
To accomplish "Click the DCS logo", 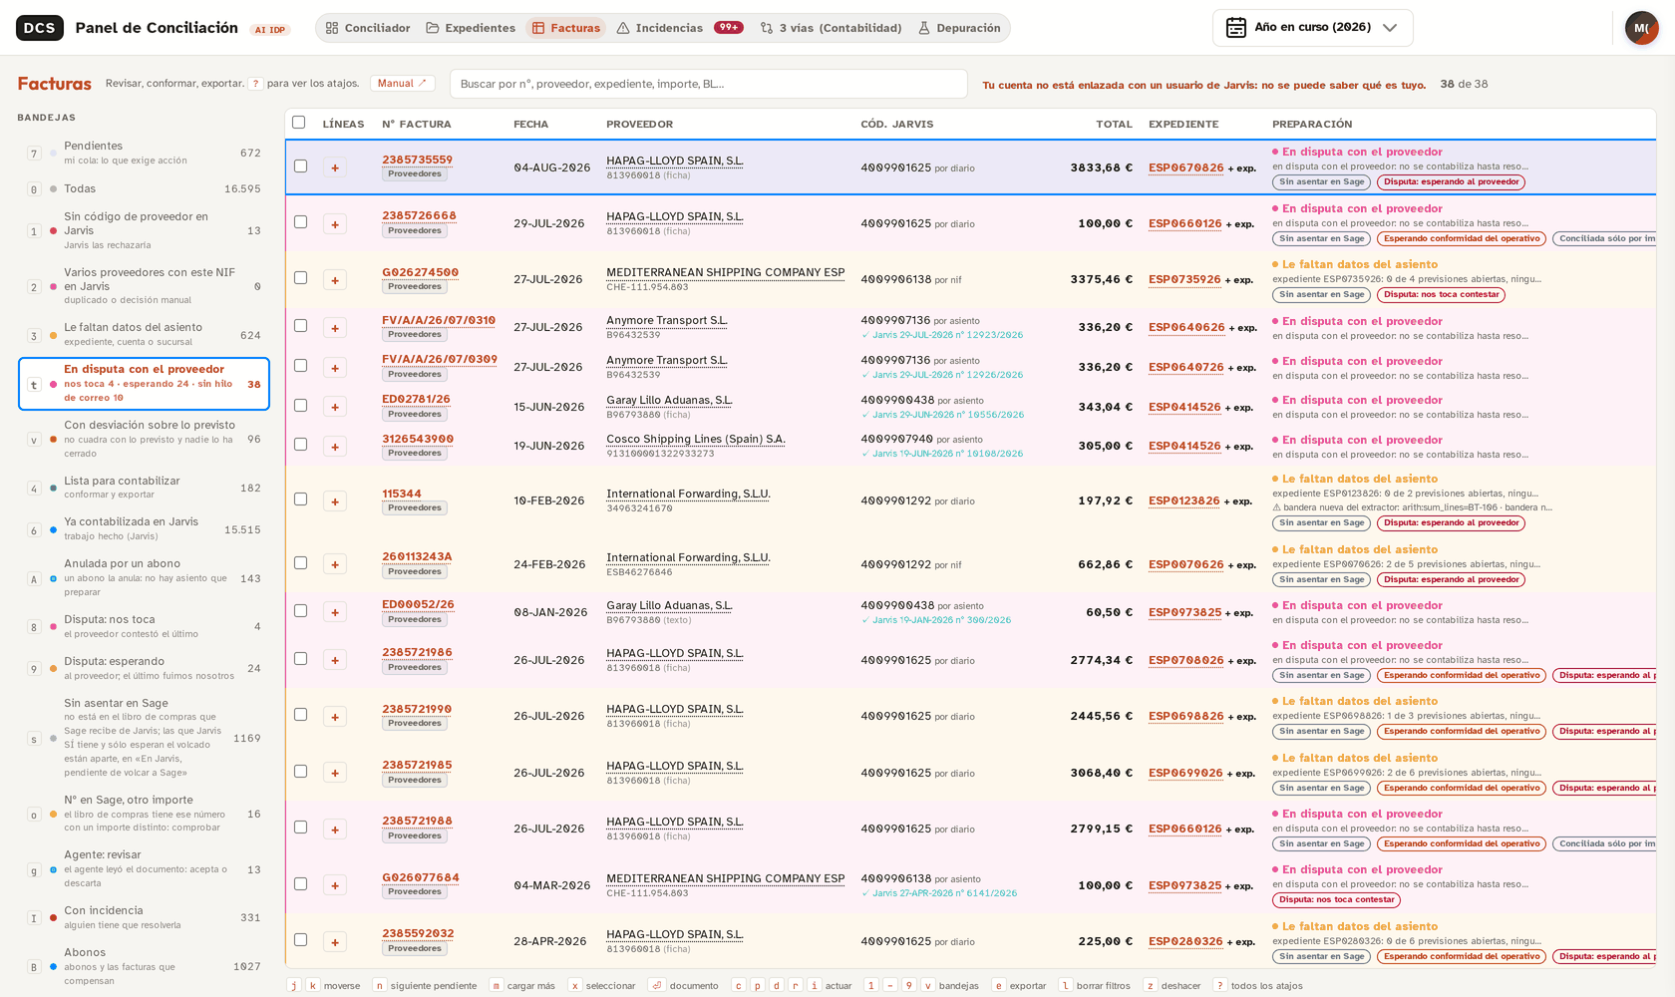I will coord(40,28).
